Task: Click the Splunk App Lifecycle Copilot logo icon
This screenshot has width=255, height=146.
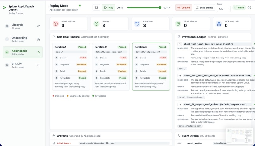Action: 4,7
